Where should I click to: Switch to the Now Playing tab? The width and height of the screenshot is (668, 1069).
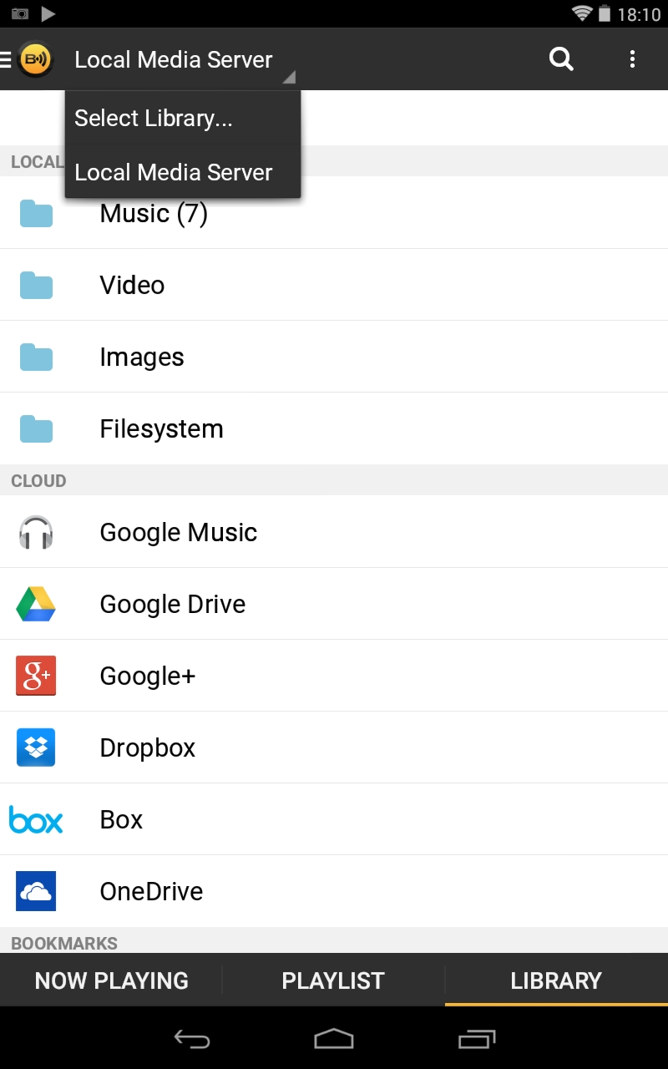coord(111,980)
